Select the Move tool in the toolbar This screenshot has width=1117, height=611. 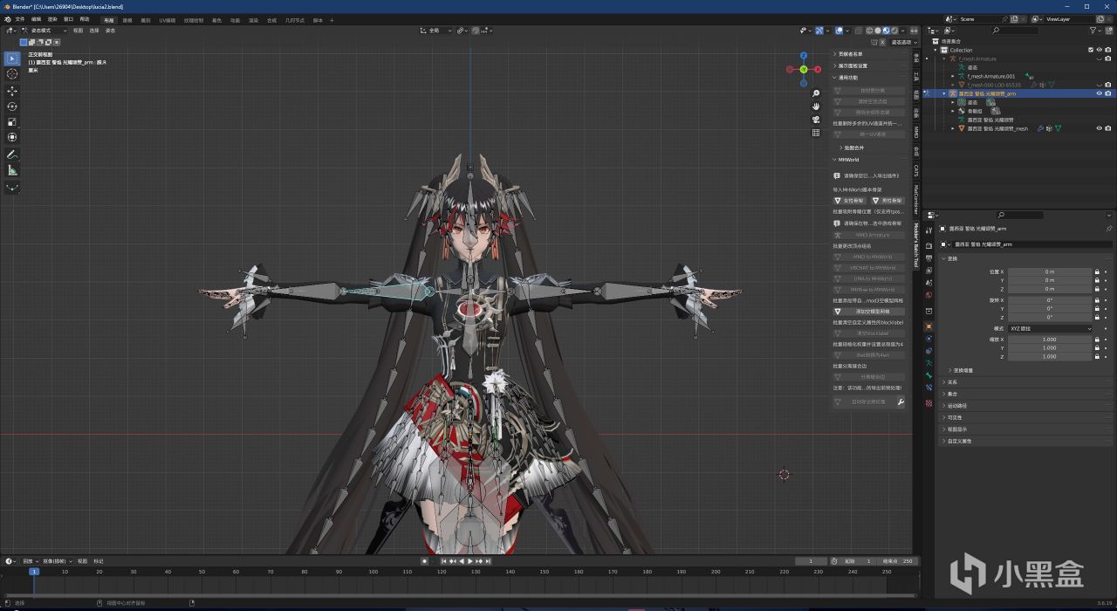click(x=12, y=91)
